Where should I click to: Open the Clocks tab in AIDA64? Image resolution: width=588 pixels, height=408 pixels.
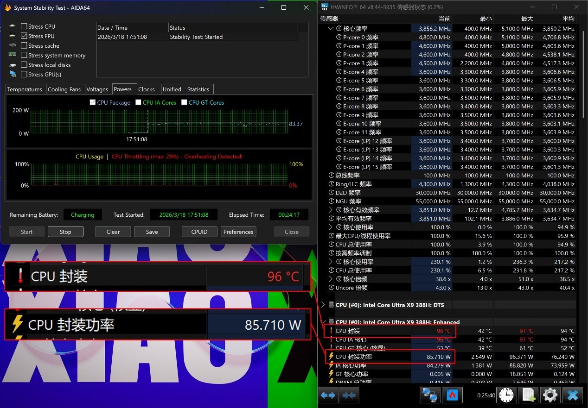[146, 89]
